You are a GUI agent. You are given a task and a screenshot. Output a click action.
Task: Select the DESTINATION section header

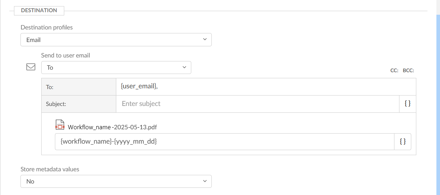tap(39, 10)
